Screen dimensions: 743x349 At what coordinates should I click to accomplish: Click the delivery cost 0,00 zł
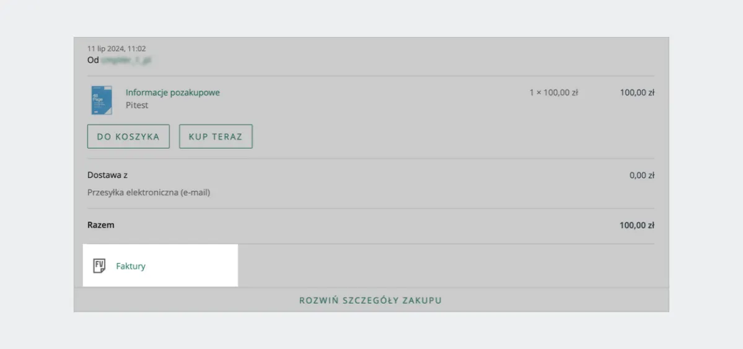point(642,175)
